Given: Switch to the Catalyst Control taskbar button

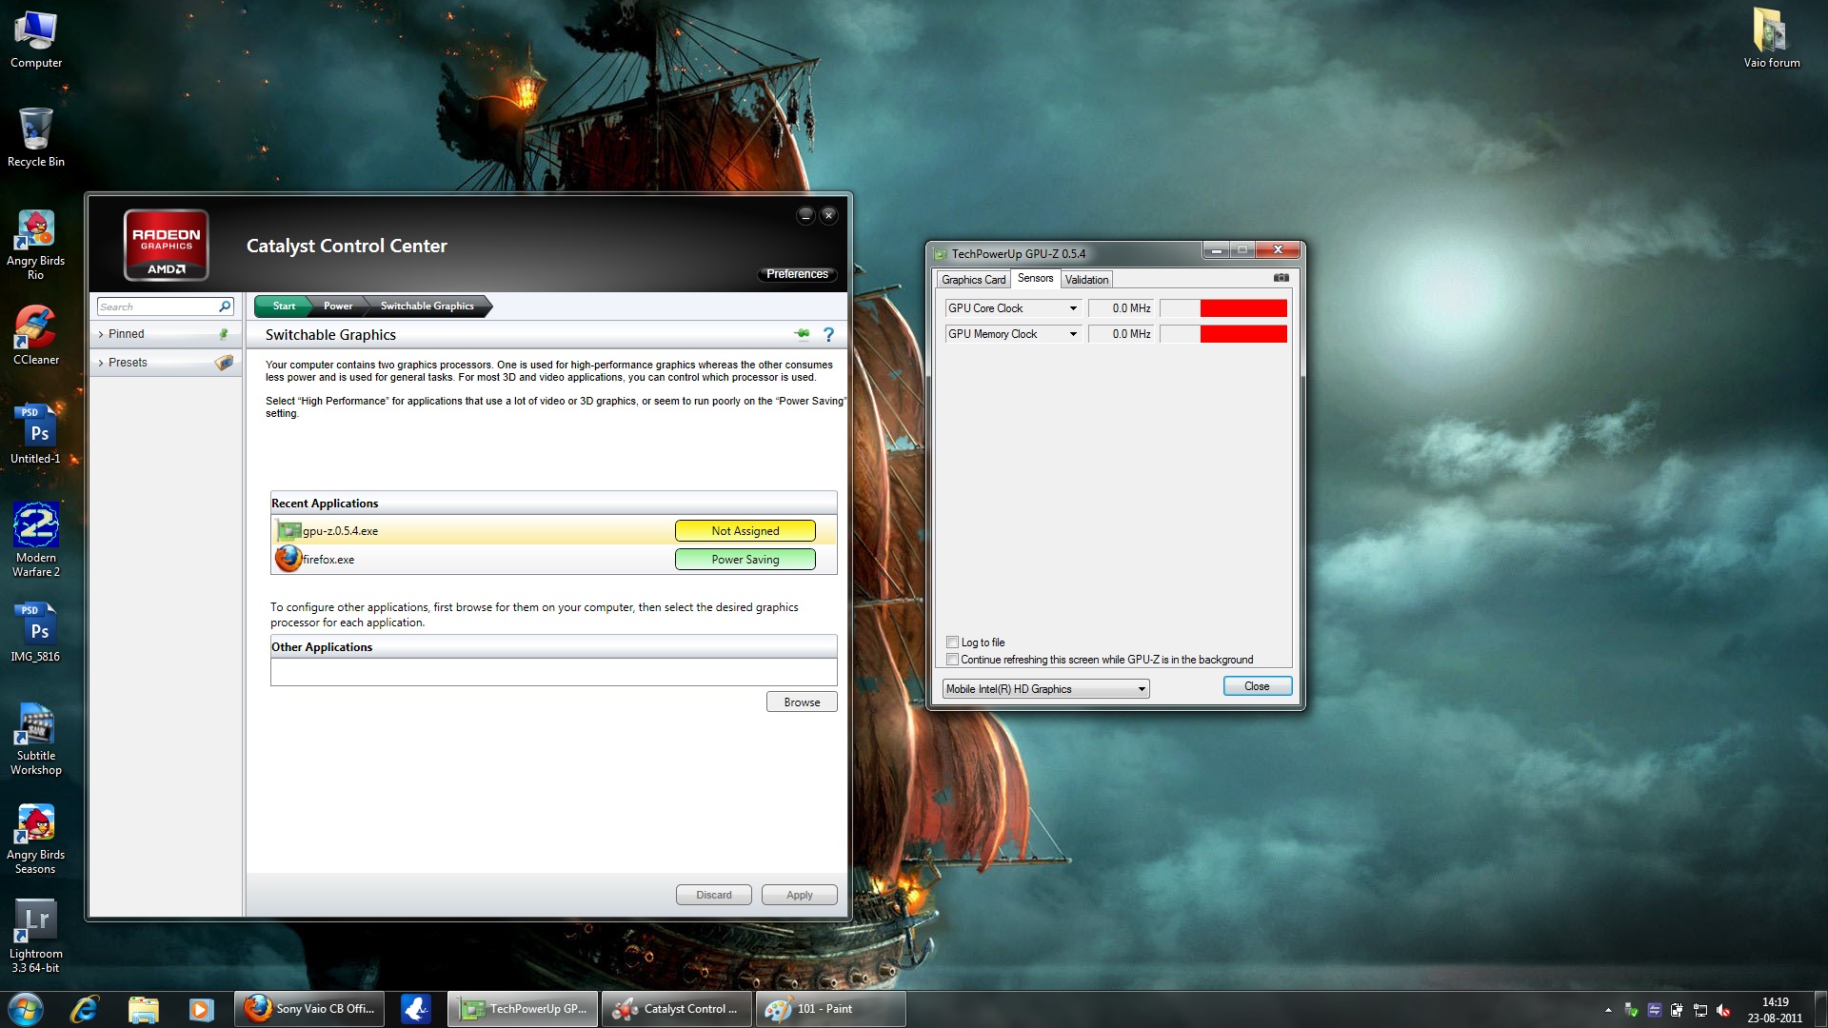Looking at the screenshot, I should [677, 1009].
